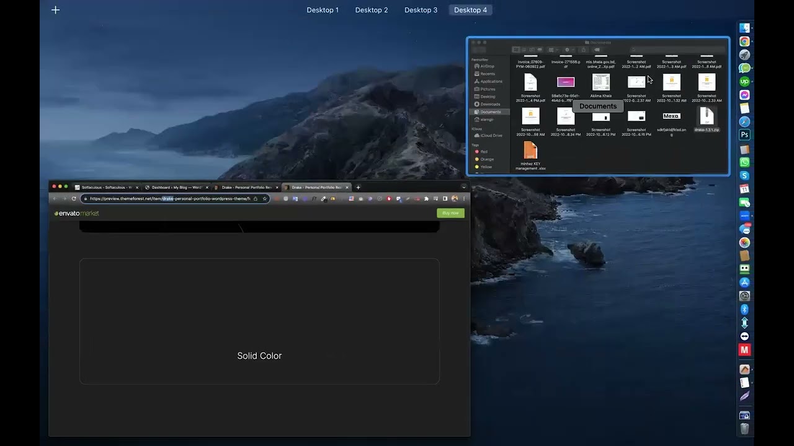Select the Dashboard My Blog tab in Chrome
794x446 pixels.
pyautogui.click(x=176, y=187)
